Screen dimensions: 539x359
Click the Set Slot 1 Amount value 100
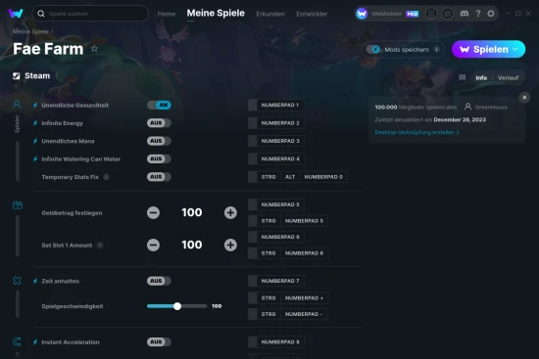pyautogui.click(x=192, y=246)
